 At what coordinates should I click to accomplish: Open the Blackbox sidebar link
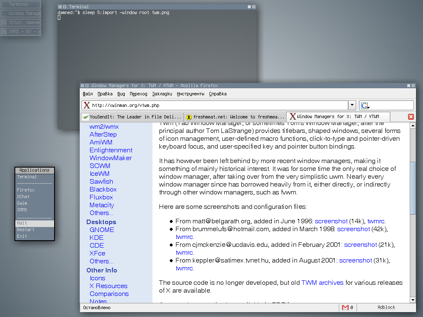point(103,189)
